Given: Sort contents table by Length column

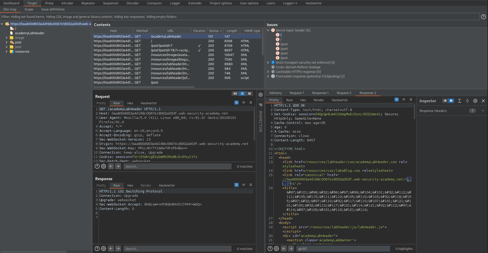Looking at the screenshot, I should tap(232, 31).
